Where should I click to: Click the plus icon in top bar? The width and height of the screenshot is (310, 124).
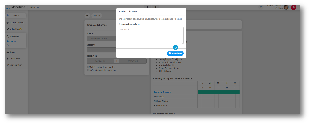[x=147, y=7]
